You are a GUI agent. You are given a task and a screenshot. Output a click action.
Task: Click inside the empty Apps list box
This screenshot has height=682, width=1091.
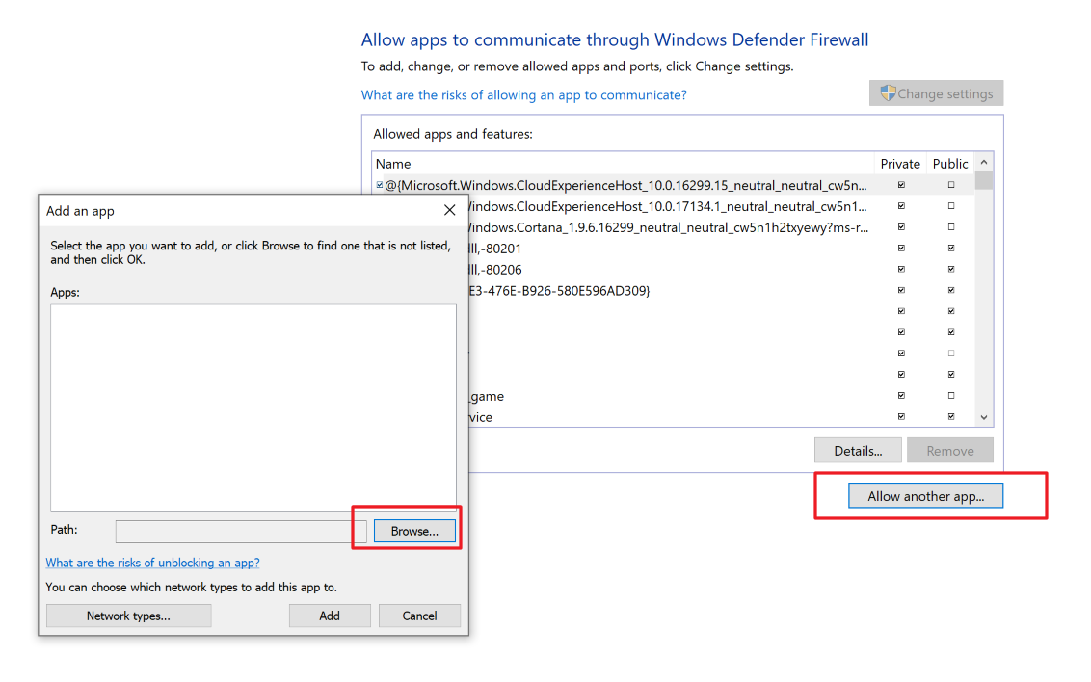pyautogui.click(x=253, y=408)
